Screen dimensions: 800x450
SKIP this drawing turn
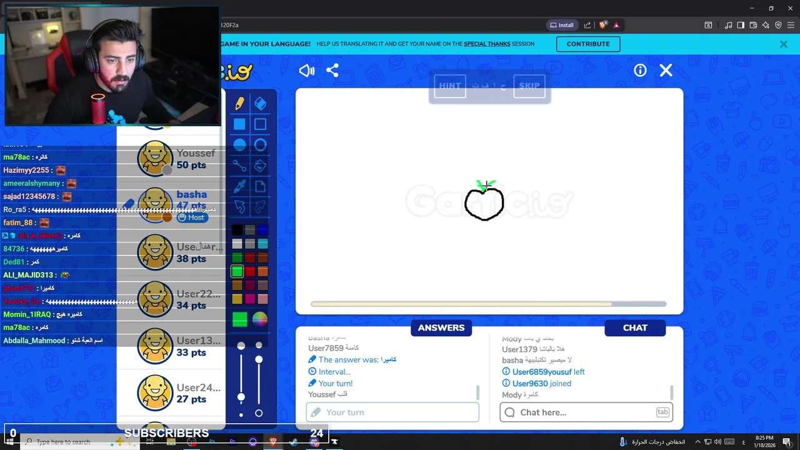(x=529, y=86)
